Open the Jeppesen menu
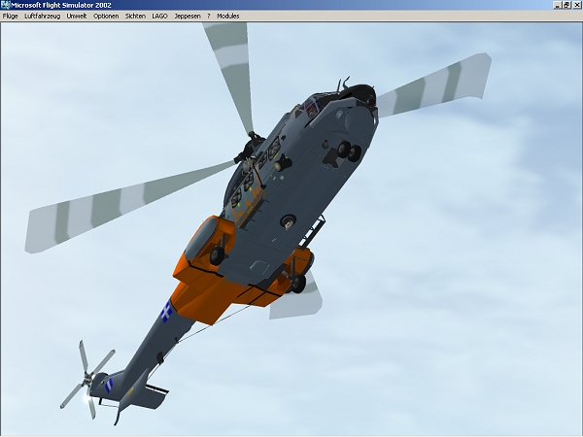The height and width of the screenshot is (437, 583). click(x=187, y=17)
